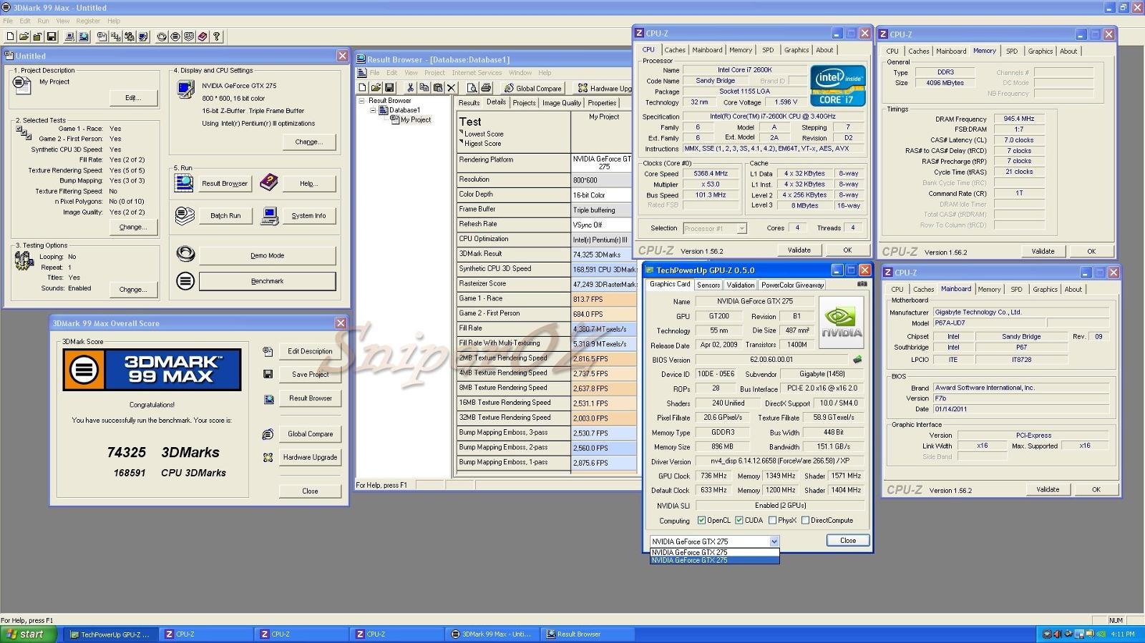The height and width of the screenshot is (643, 1145).
Task: Click Intel Core i7 logo in CPU-Z
Action: click(837, 86)
